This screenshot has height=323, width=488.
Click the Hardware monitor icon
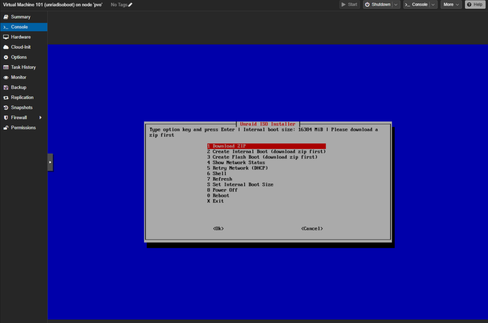click(x=6, y=37)
